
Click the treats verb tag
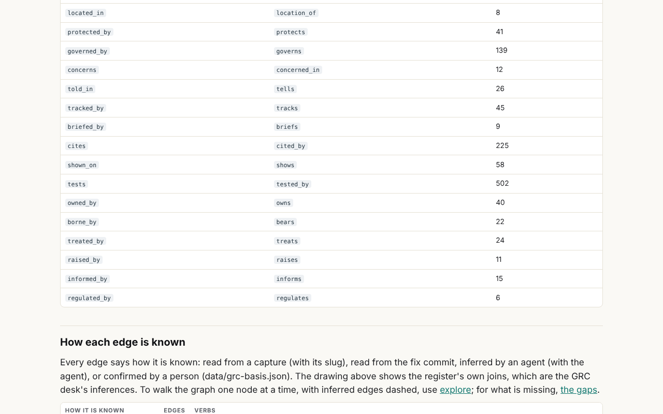pyautogui.click(x=287, y=241)
